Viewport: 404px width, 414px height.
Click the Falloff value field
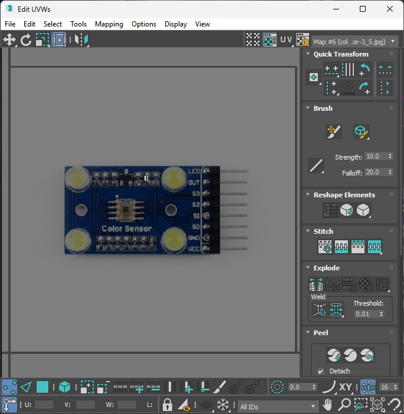coord(376,172)
